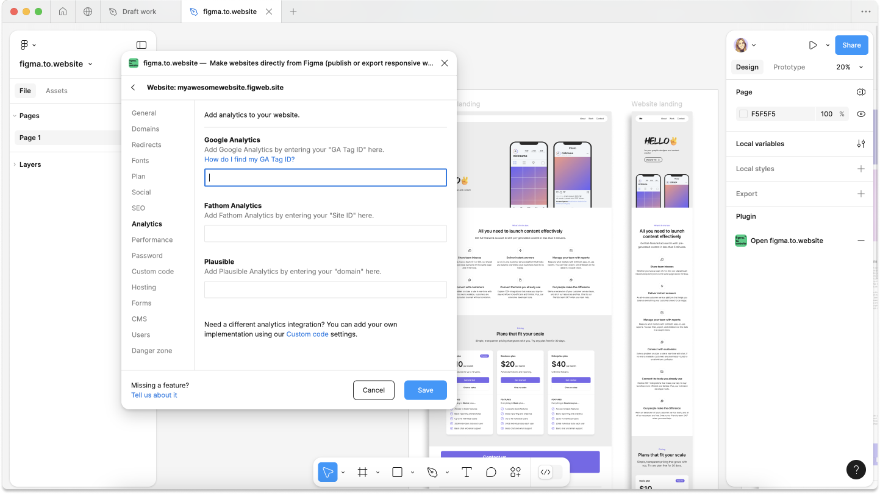Remove the figma.to.website plugin with minus icon
The width and height of the screenshot is (880, 494).
pos(861,241)
